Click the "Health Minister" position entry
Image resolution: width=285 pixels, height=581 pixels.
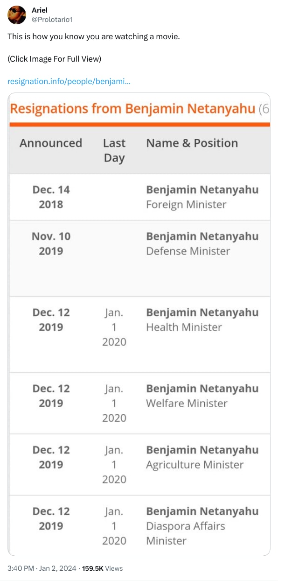pyautogui.click(x=184, y=327)
